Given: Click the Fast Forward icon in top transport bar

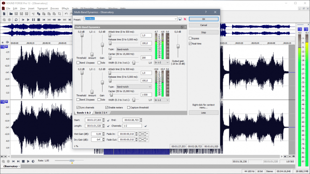Looking at the screenshot, I should 59,20.
